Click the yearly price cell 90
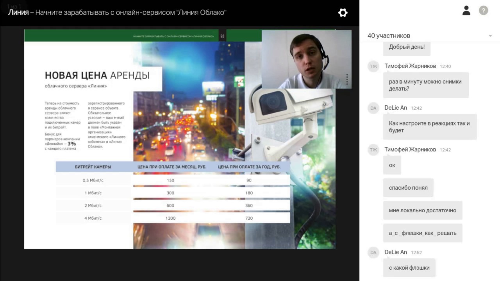Screen dimensions: 500x281 click(x=249, y=180)
